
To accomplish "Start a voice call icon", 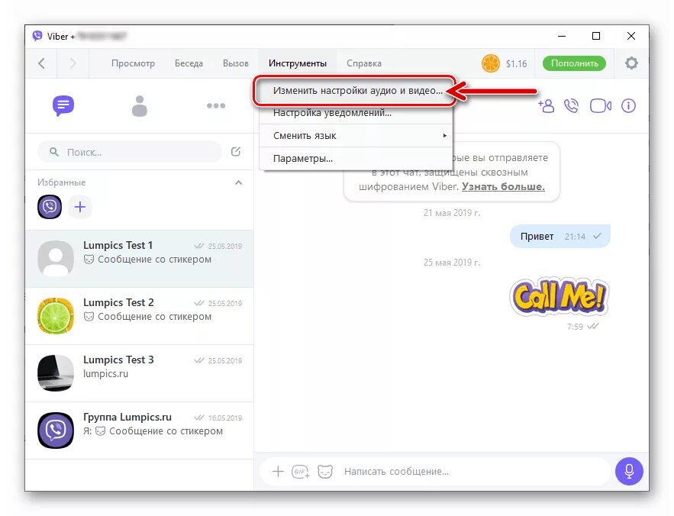I will pyautogui.click(x=571, y=106).
